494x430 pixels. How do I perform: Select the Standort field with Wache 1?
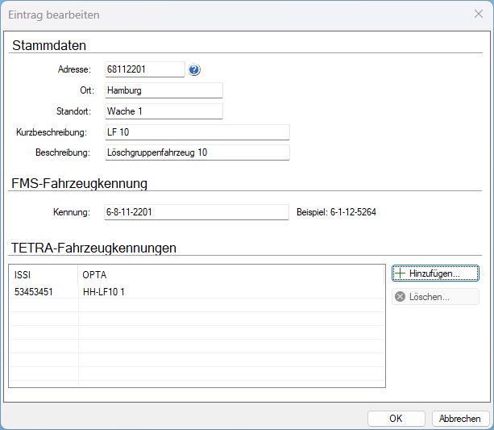tap(164, 111)
